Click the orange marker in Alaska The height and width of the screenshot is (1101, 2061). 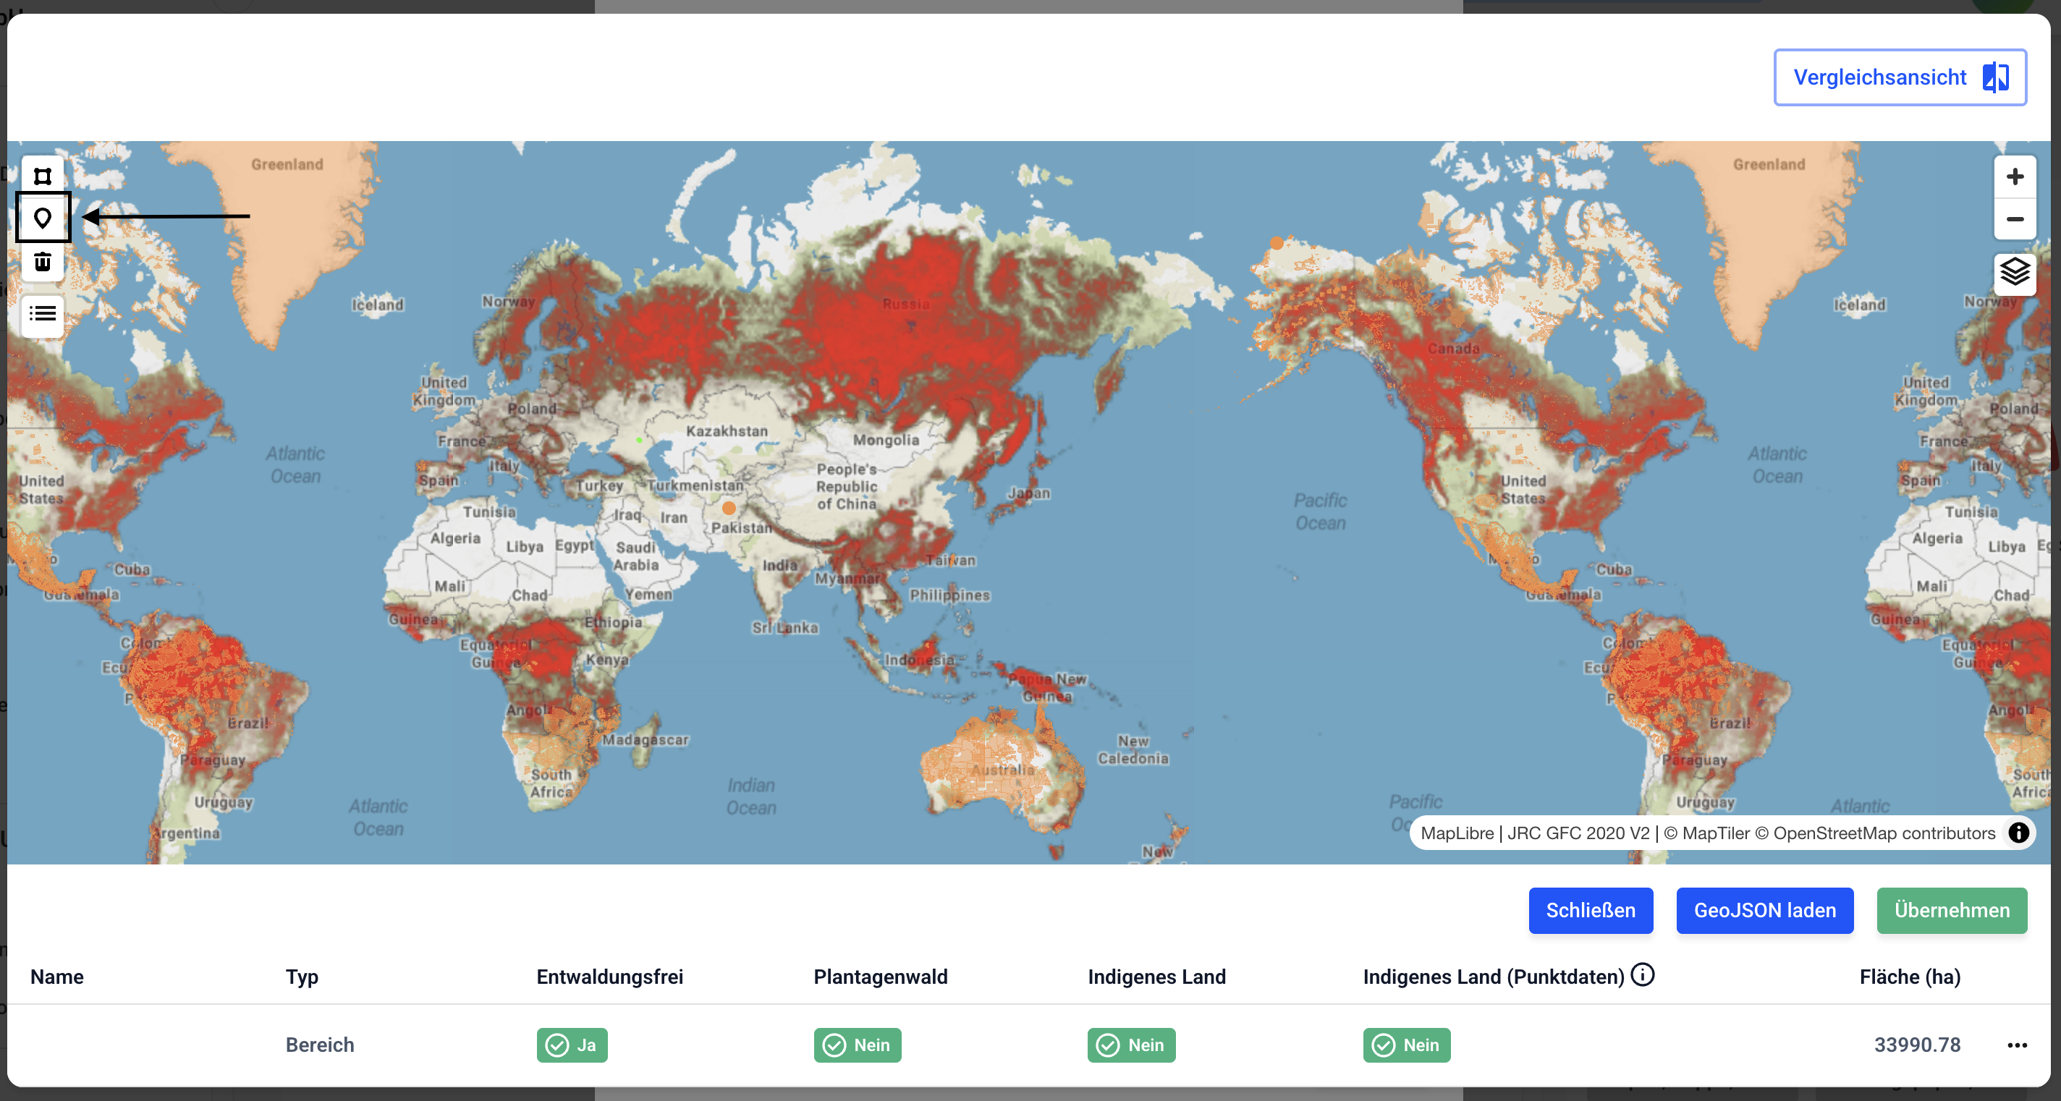tap(1277, 242)
